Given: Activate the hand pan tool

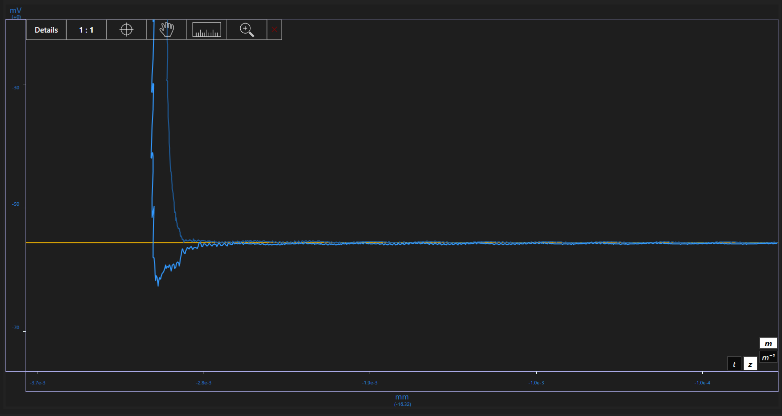Looking at the screenshot, I should click(167, 30).
